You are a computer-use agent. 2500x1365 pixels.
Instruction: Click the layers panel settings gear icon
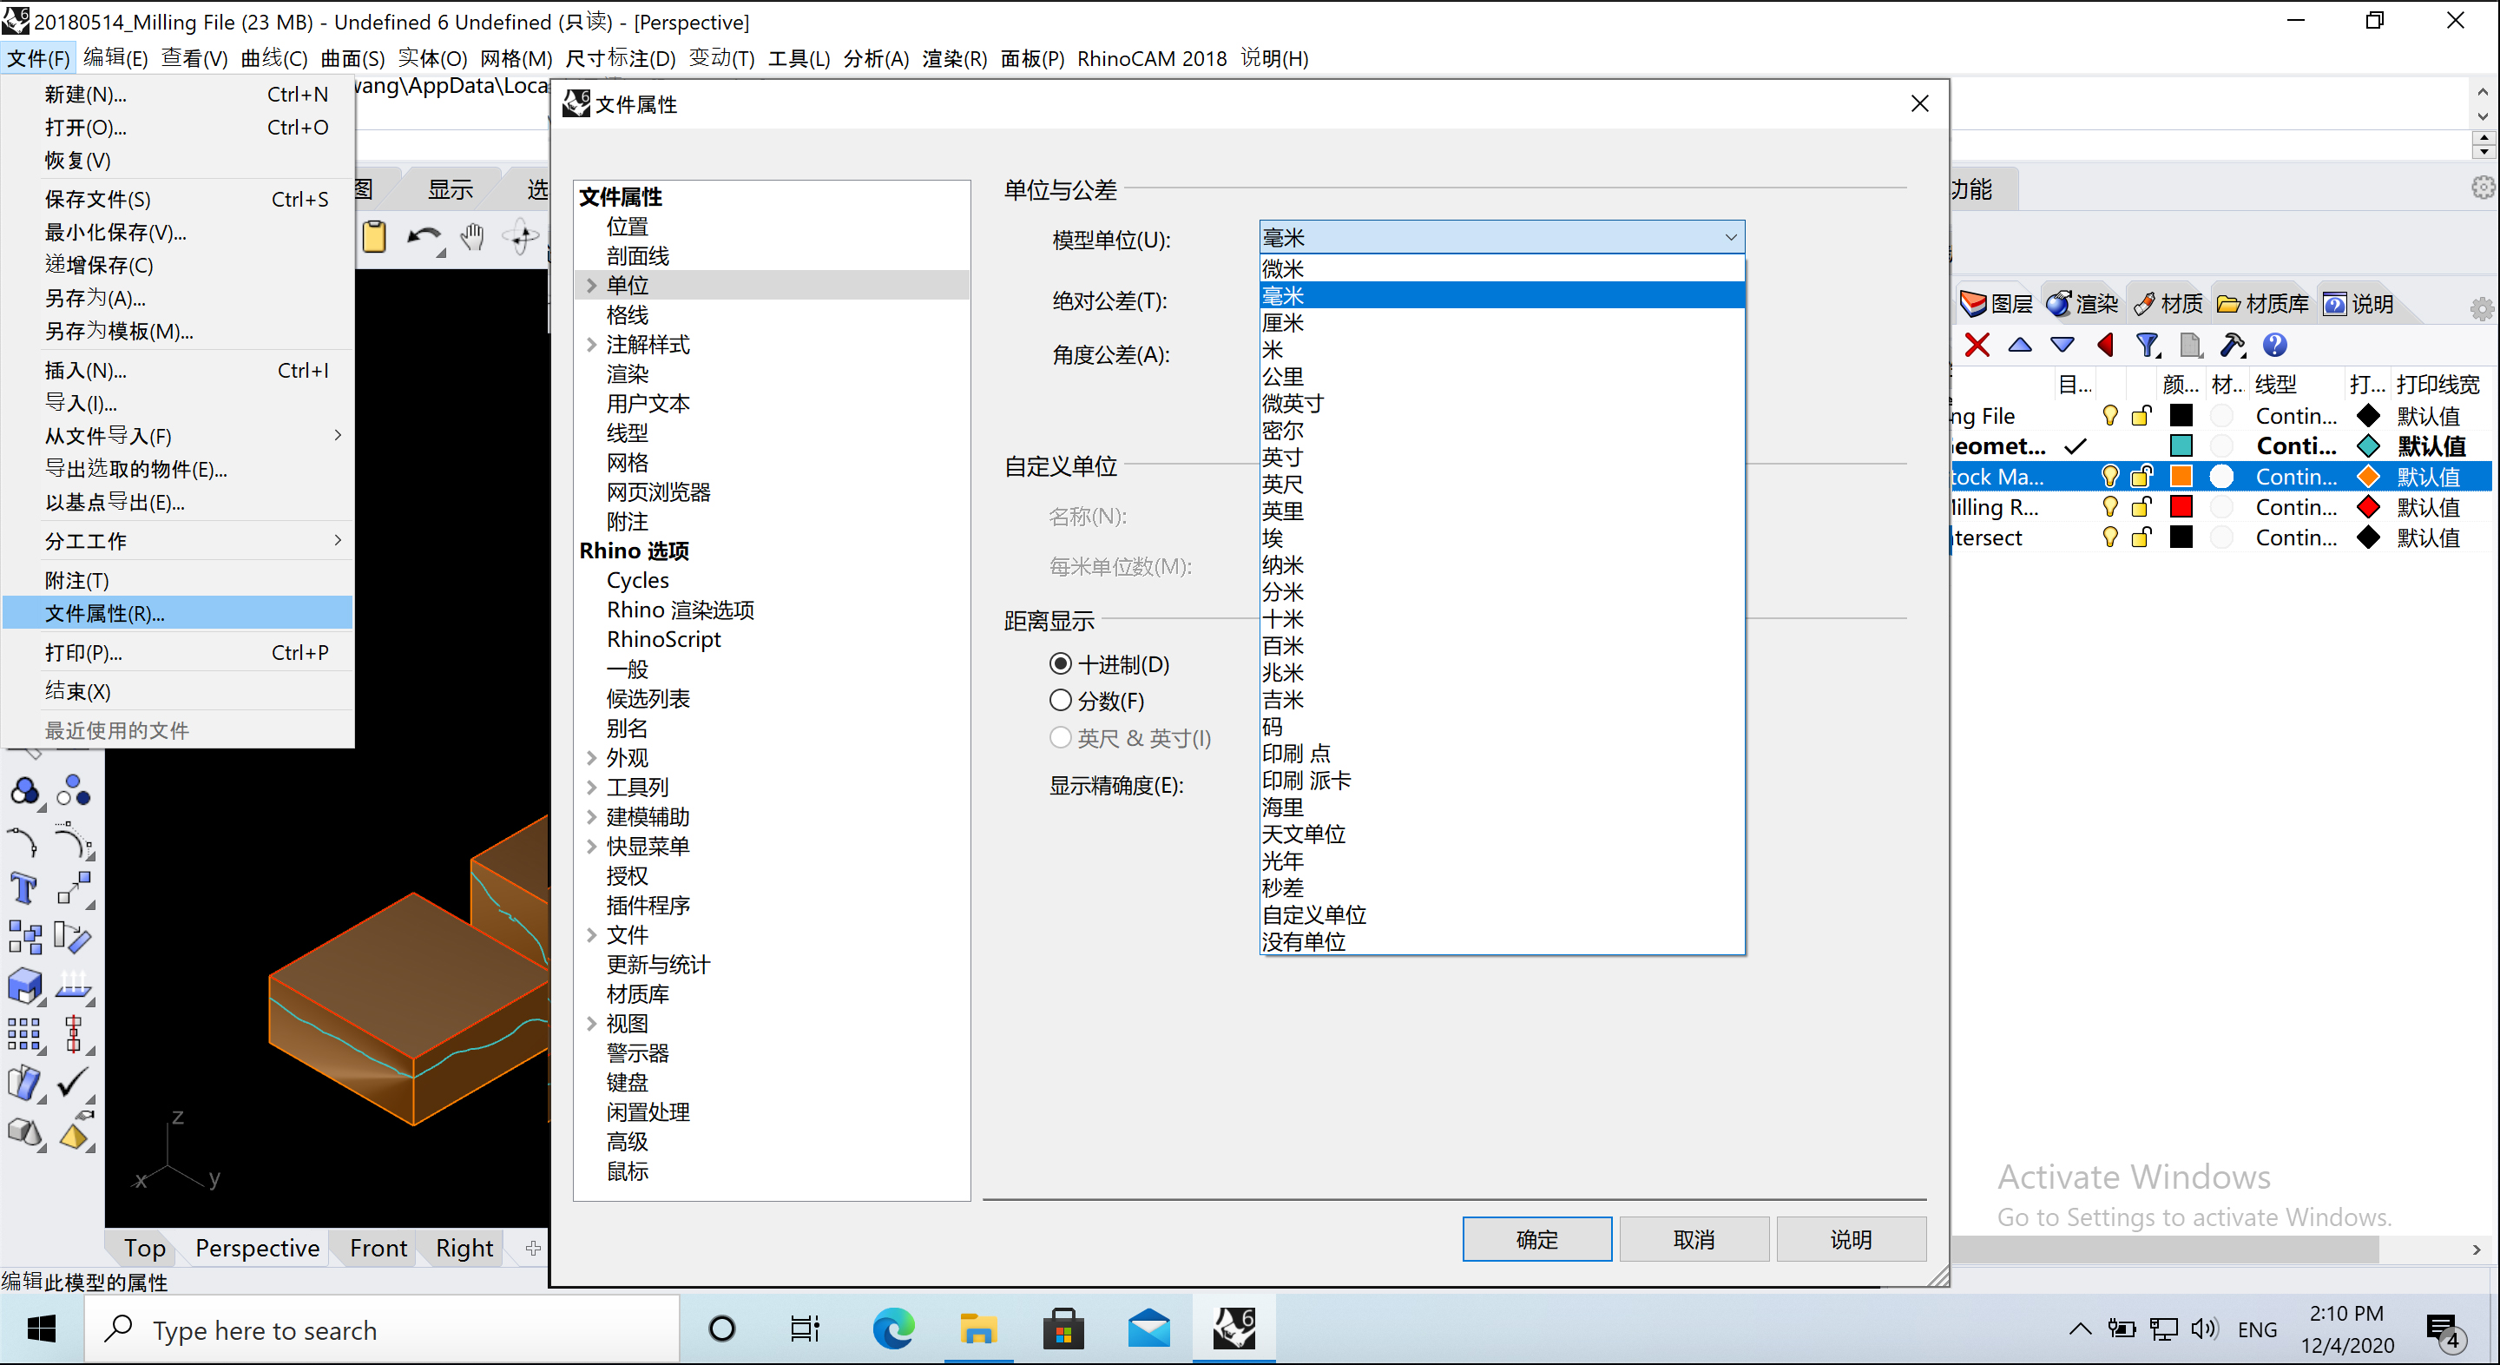tap(2481, 309)
